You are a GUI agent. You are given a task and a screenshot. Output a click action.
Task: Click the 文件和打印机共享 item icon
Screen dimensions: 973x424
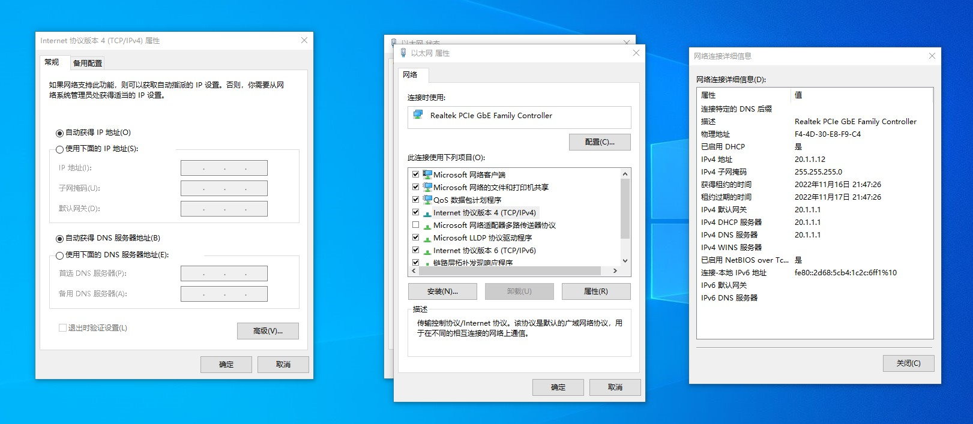click(427, 187)
